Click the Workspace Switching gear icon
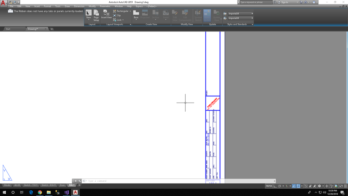This screenshot has height=196, width=348. 319,186
